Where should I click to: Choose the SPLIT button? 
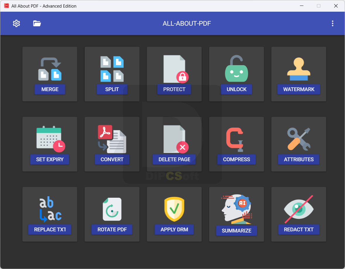pyautogui.click(x=112, y=89)
